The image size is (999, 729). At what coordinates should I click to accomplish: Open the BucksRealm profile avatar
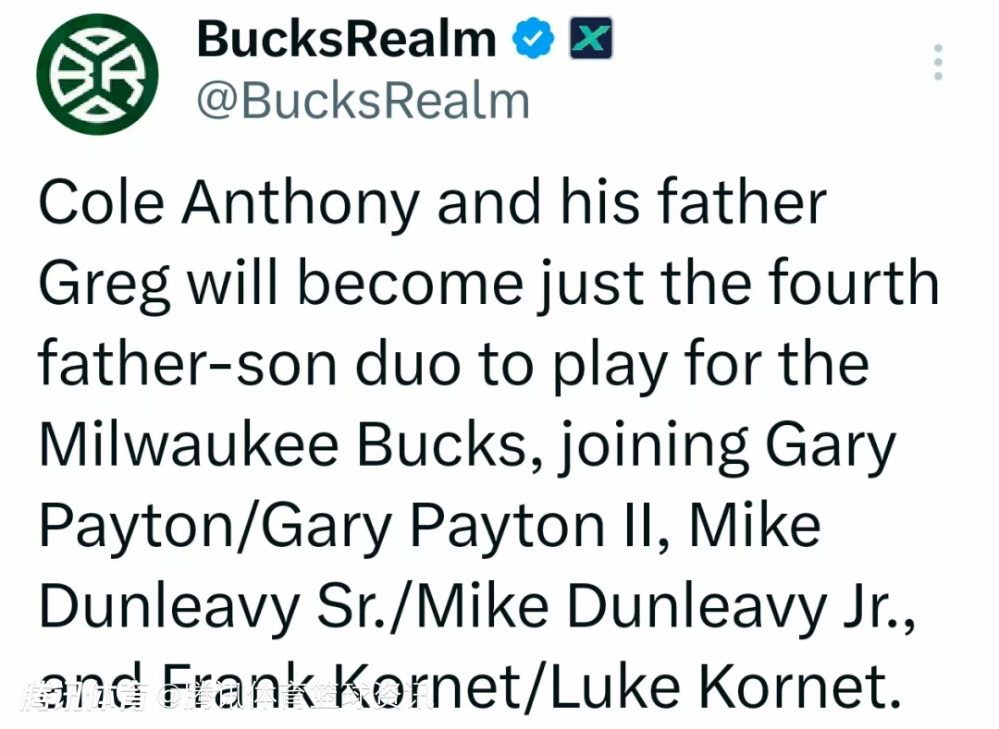97,74
